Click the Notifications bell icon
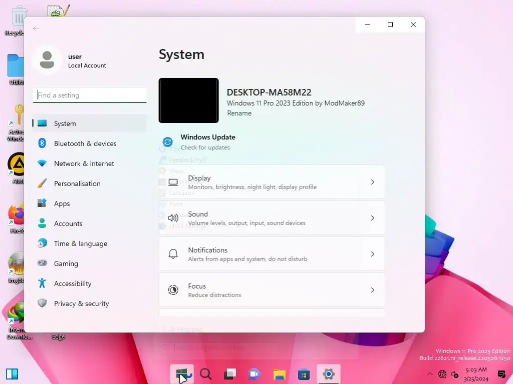Viewport: 513px width, 384px height. (x=173, y=253)
